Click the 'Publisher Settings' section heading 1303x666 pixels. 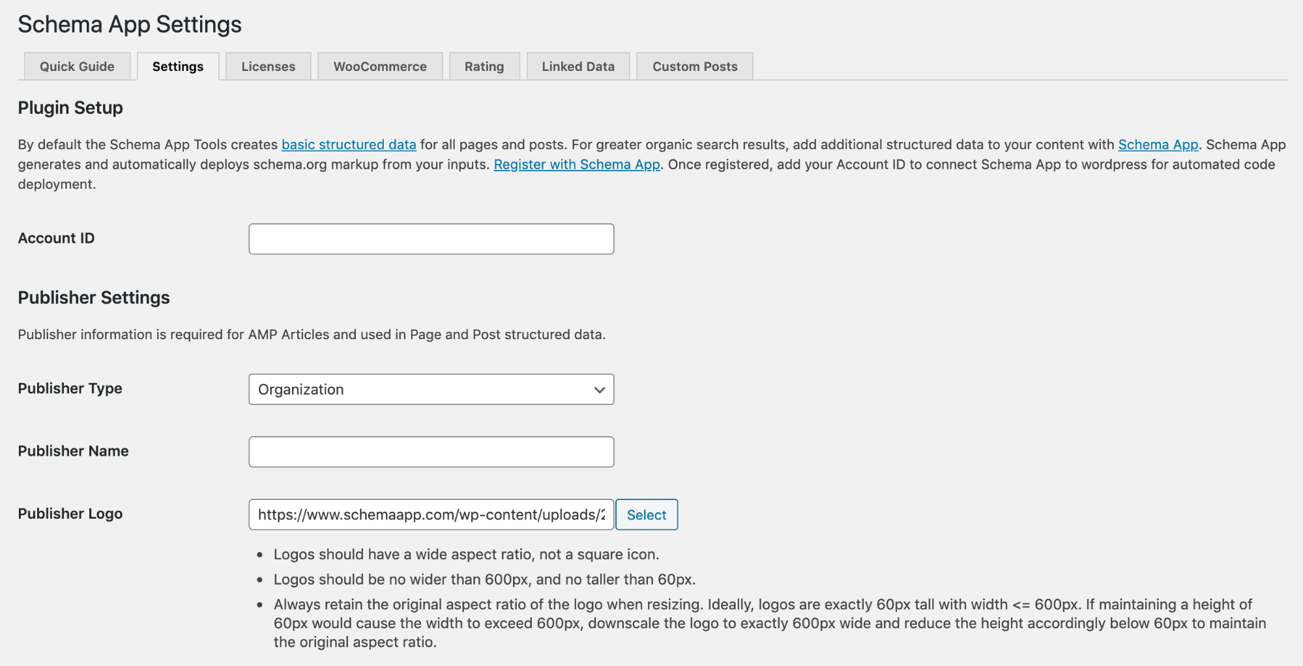click(x=93, y=298)
